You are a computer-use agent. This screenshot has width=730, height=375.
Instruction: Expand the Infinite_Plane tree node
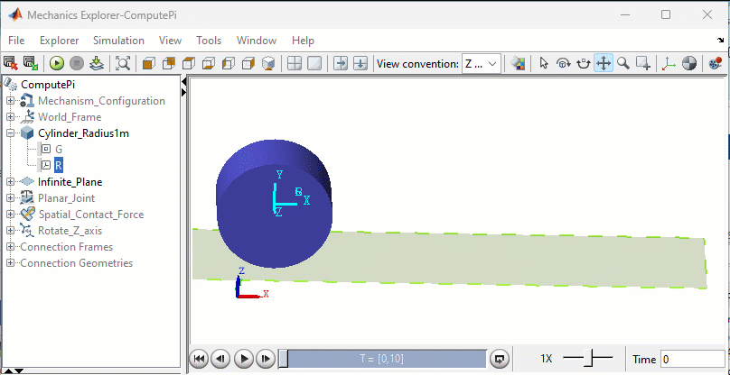10,182
